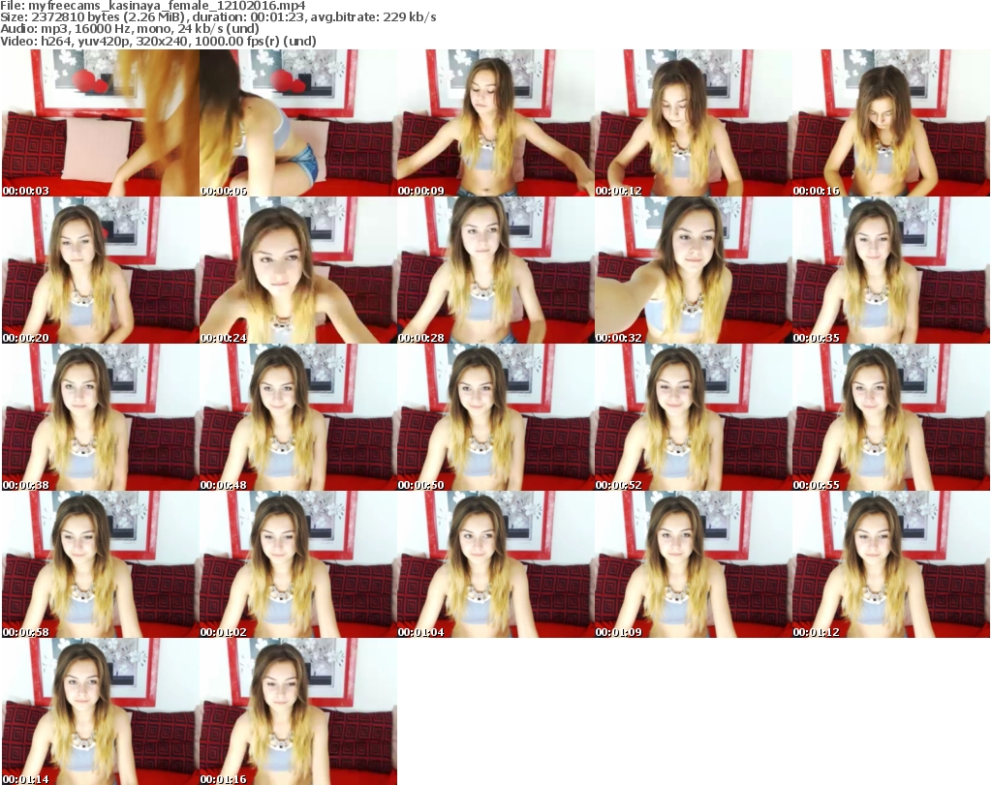The image size is (992, 785).
Task: Choose the frame timestamped 00:00:28
Action: tap(495, 270)
